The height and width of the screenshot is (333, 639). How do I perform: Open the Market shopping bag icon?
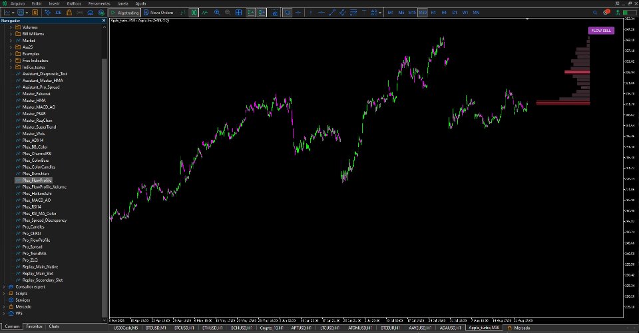point(69,13)
